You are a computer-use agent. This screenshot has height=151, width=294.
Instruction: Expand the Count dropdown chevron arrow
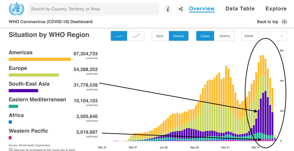(x=281, y=36)
